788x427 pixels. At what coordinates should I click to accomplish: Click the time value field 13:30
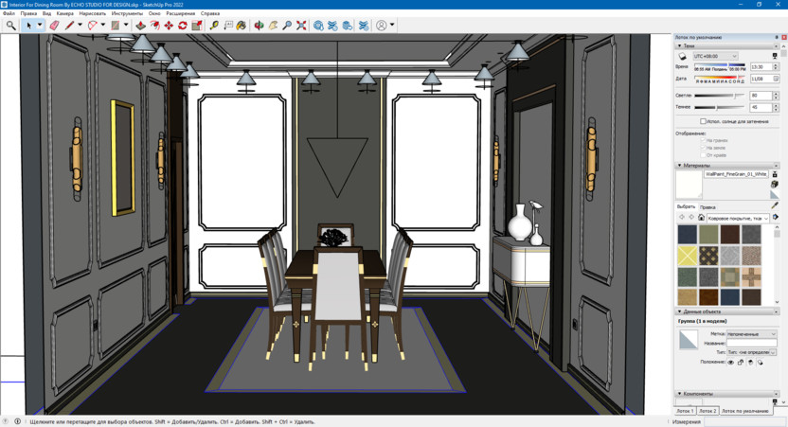[761, 67]
